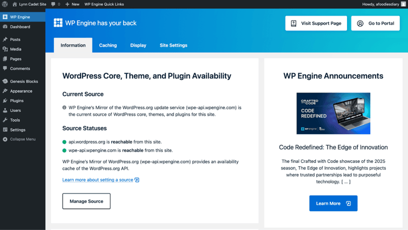Image resolution: width=408 pixels, height=230 pixels.
Task: Switch to the Display tab
Action: point(138,45)
